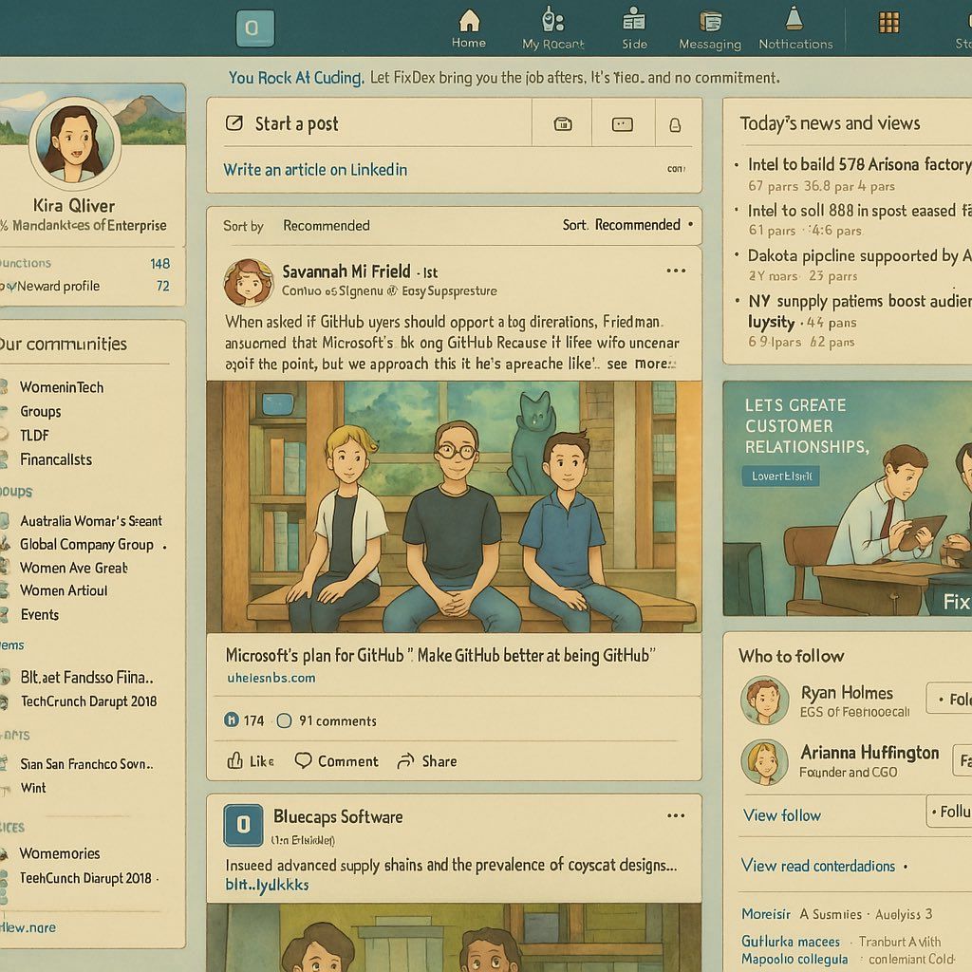Open the Sort Recommended dropdown
Screen dimensions: 972x972
[628, 224]
